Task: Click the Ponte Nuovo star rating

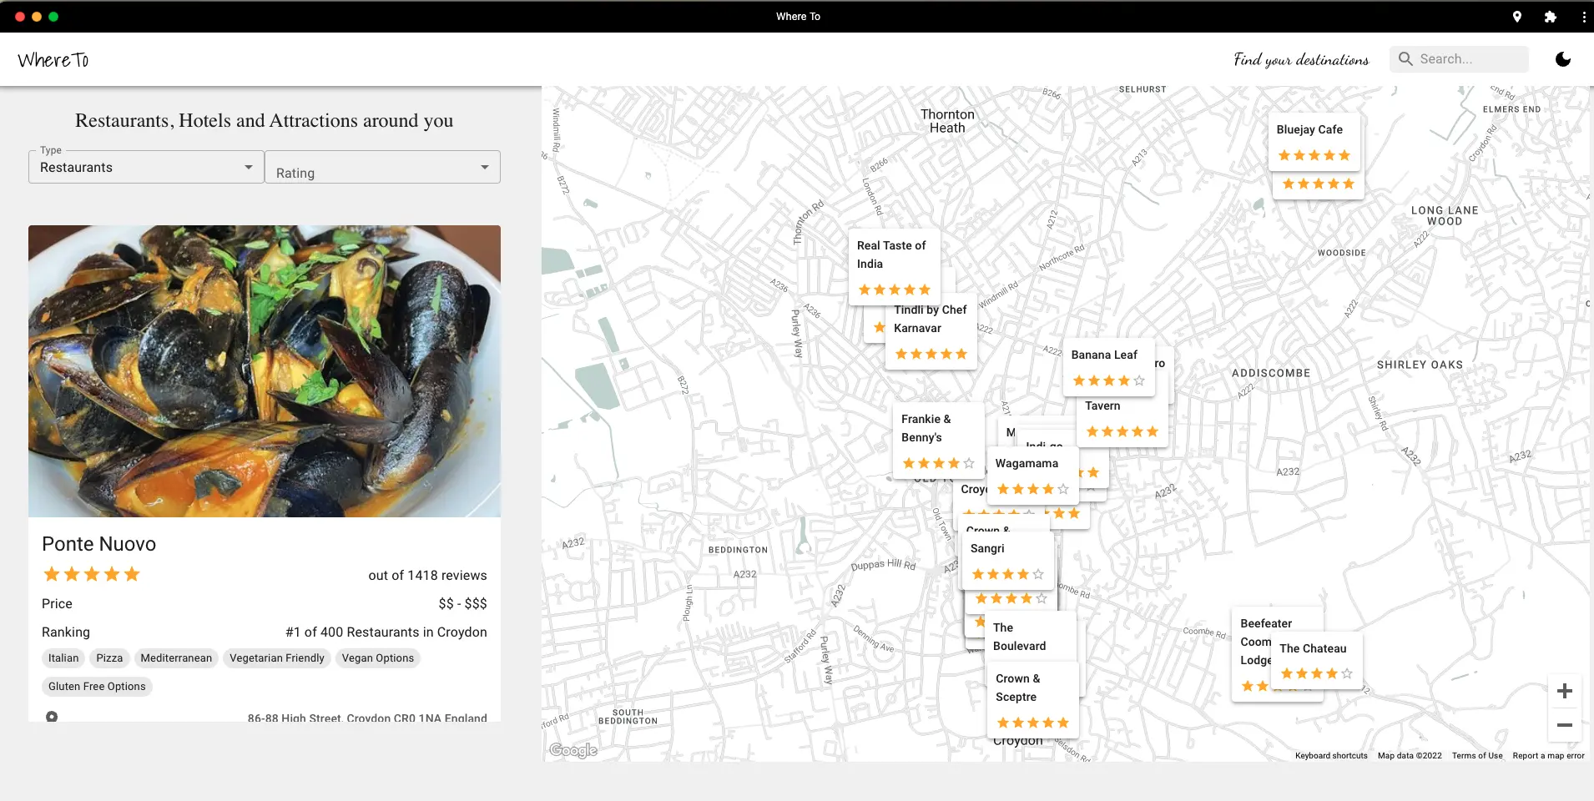Action: pos(92,574)
